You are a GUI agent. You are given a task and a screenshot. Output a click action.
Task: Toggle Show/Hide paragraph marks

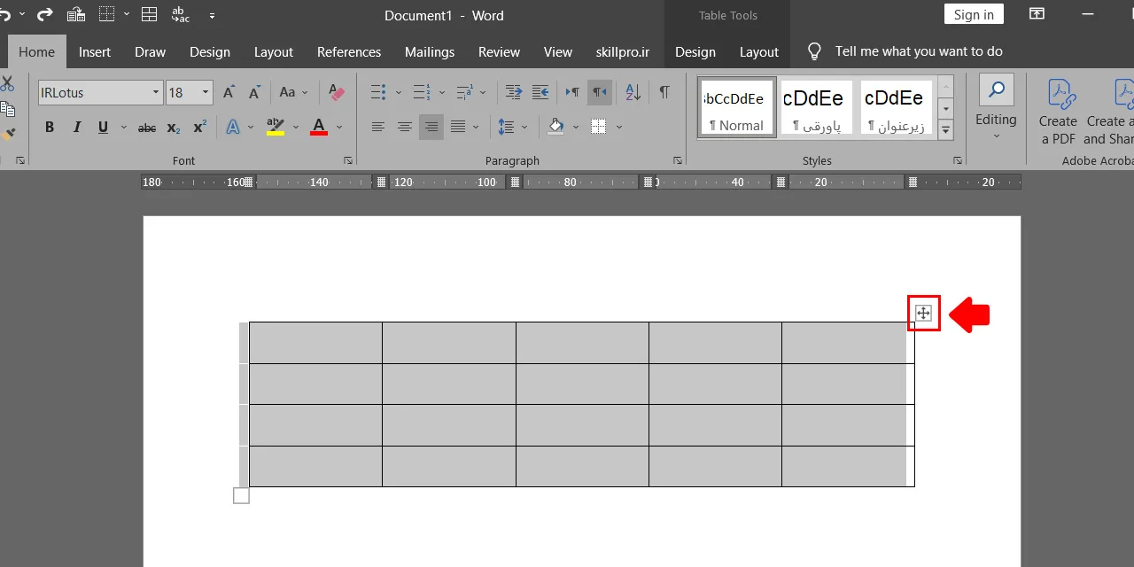[664, 92]
